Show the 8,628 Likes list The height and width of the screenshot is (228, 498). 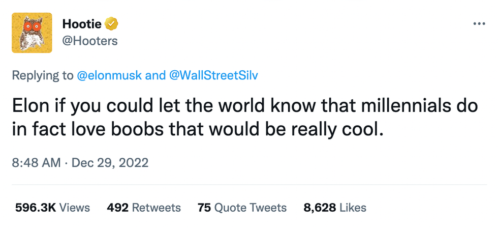(x=335, y=208)
